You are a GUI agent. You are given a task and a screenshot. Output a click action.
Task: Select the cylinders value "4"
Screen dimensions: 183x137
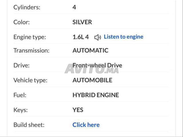74,7
